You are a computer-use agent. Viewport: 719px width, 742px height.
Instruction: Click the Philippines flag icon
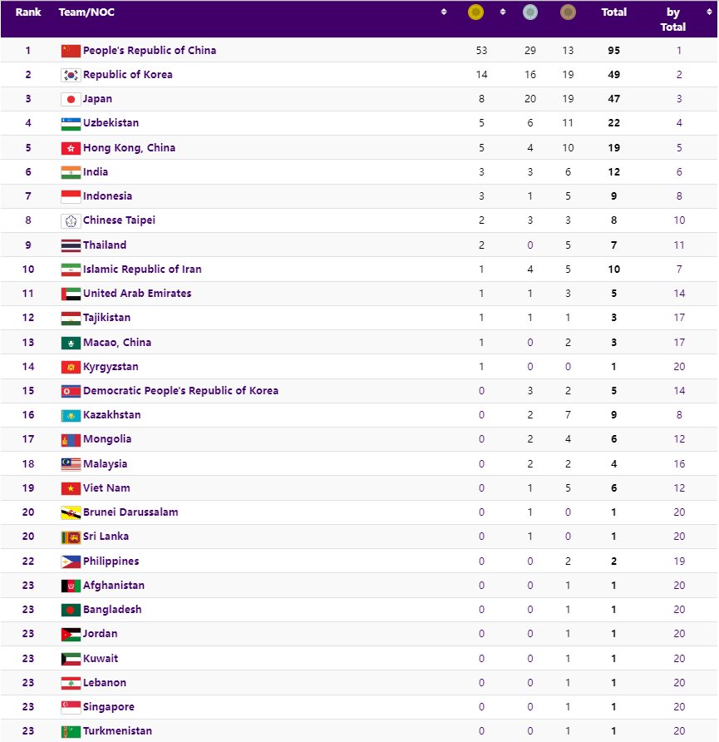(x=71, y=561)
